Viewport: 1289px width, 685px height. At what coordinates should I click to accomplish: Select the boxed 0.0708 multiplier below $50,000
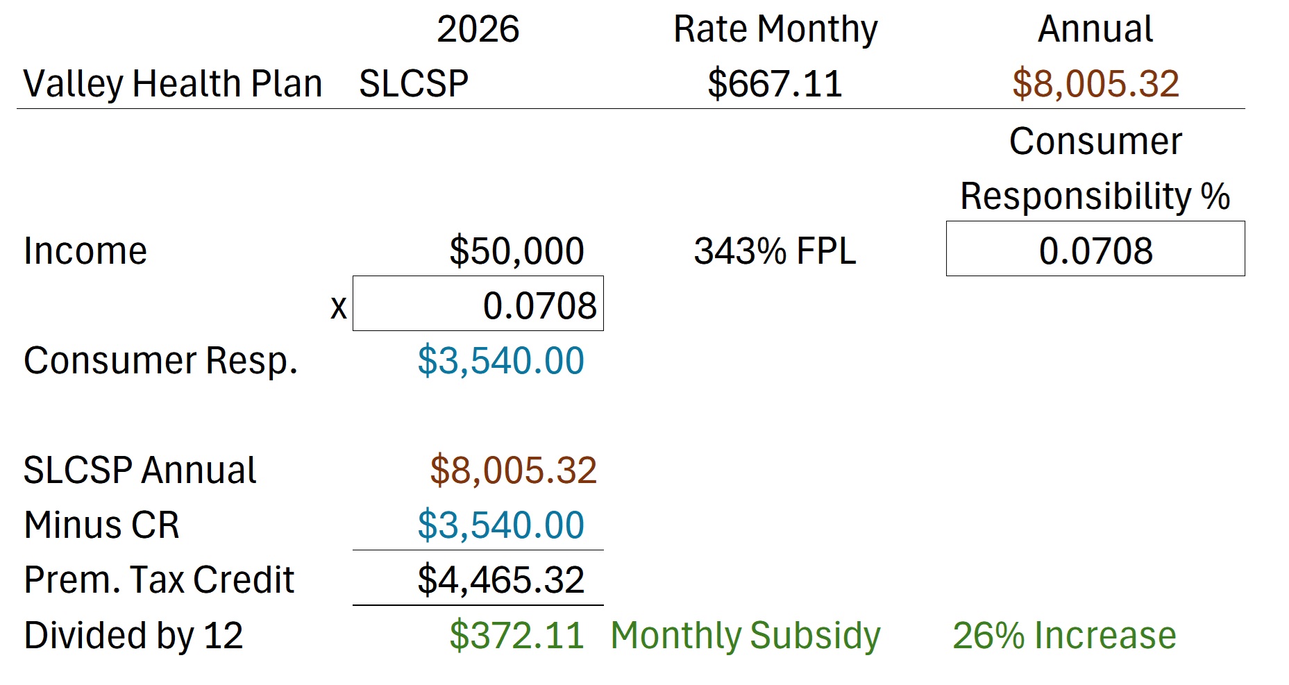click(478, 304)
